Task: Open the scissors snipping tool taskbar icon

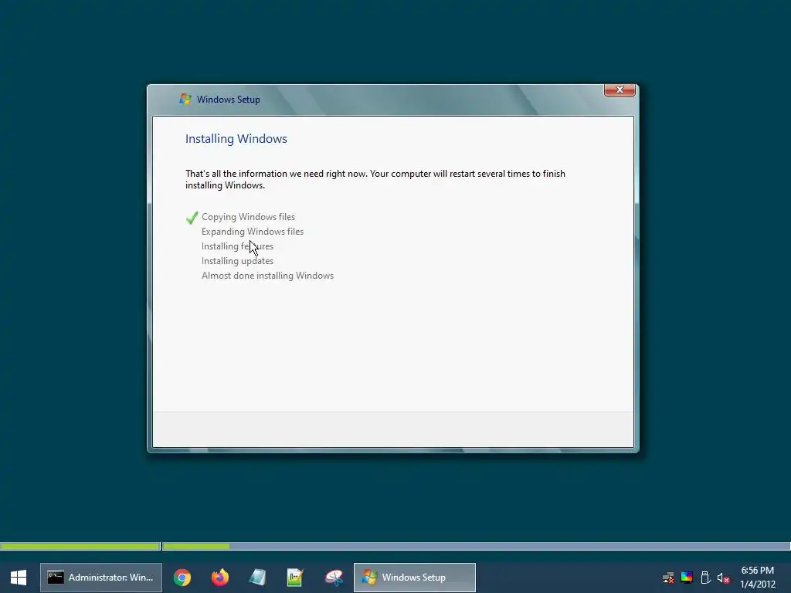Action: pos(334,578)
